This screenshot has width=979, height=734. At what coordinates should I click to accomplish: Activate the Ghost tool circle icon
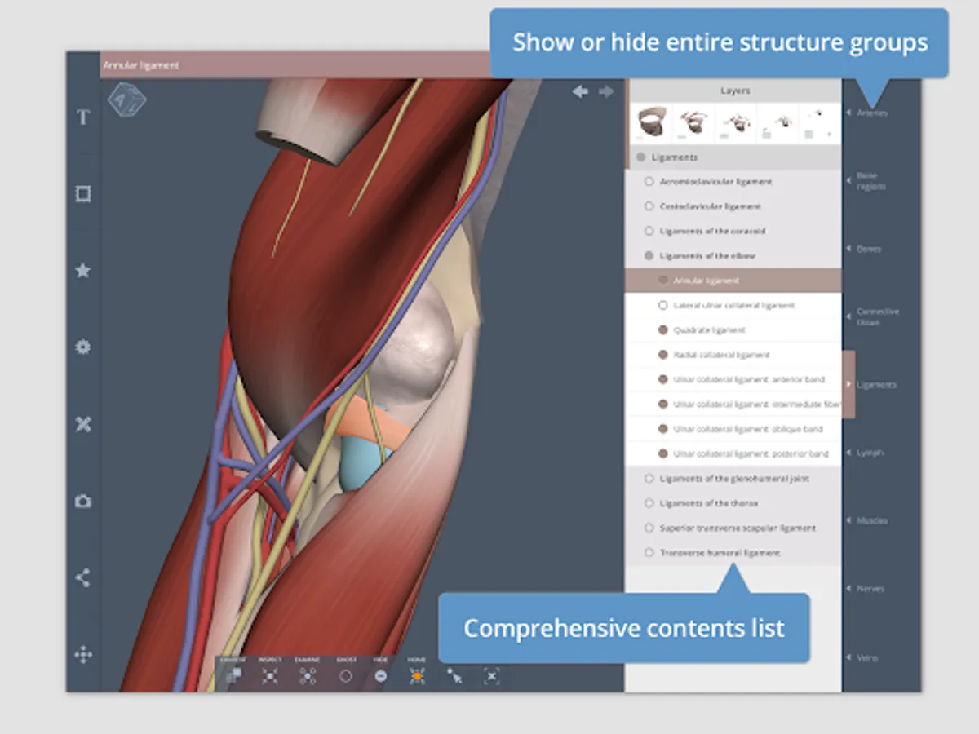click(346, 675)
